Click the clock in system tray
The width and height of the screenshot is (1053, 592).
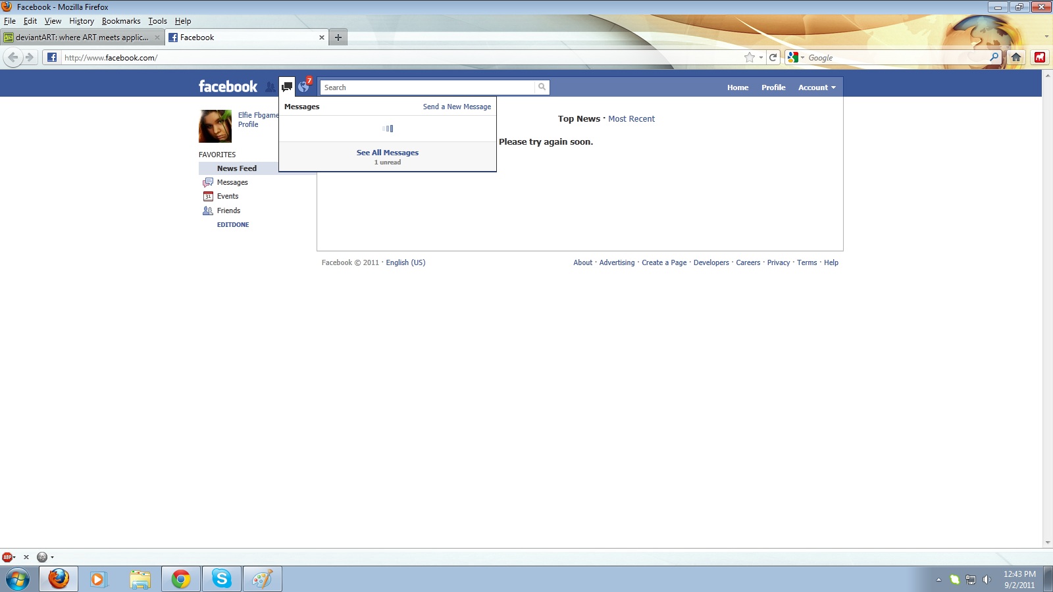[1019, 580]
